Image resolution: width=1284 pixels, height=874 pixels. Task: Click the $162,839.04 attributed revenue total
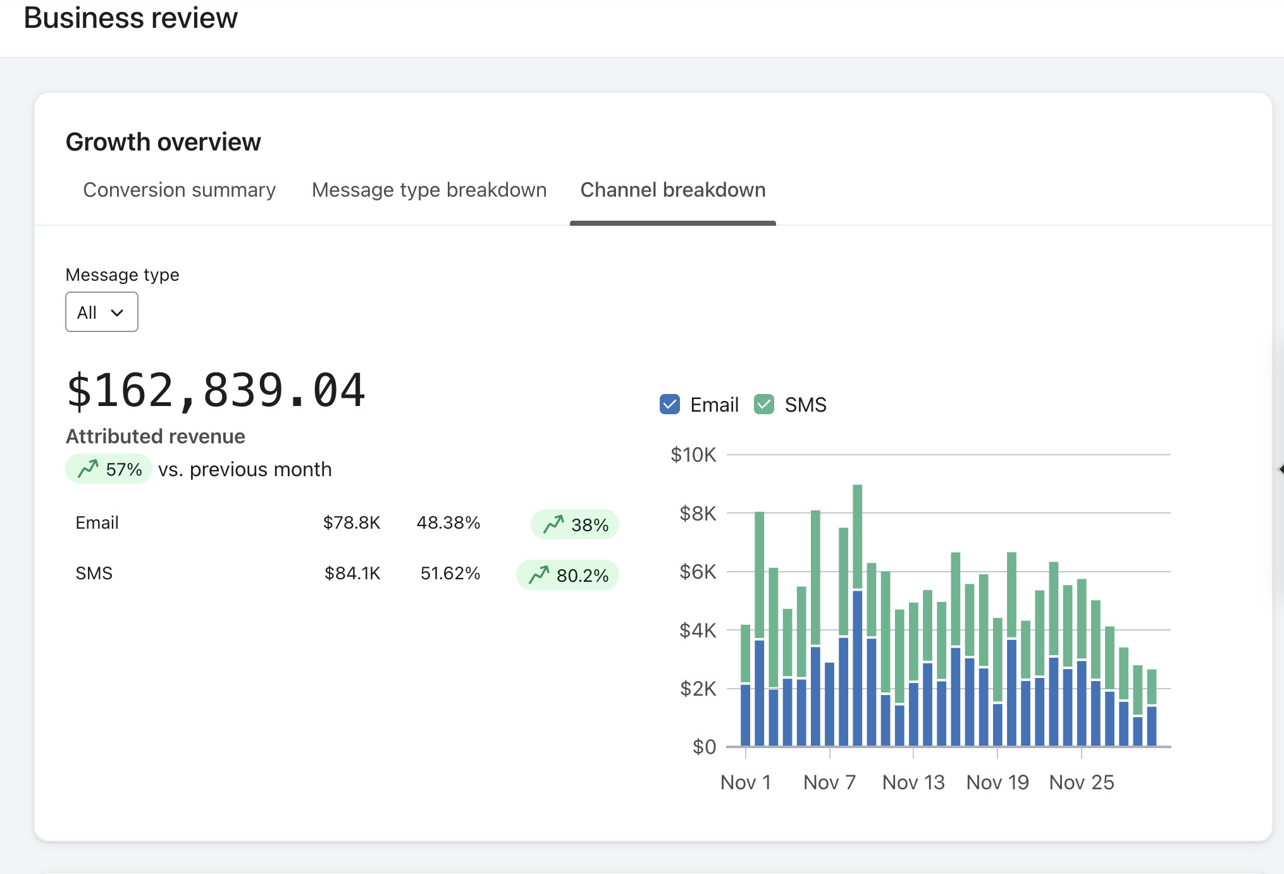pos(216,390)
